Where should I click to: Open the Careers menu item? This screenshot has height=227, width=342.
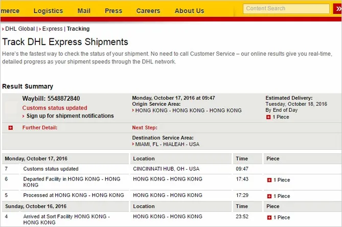(148, 11)
